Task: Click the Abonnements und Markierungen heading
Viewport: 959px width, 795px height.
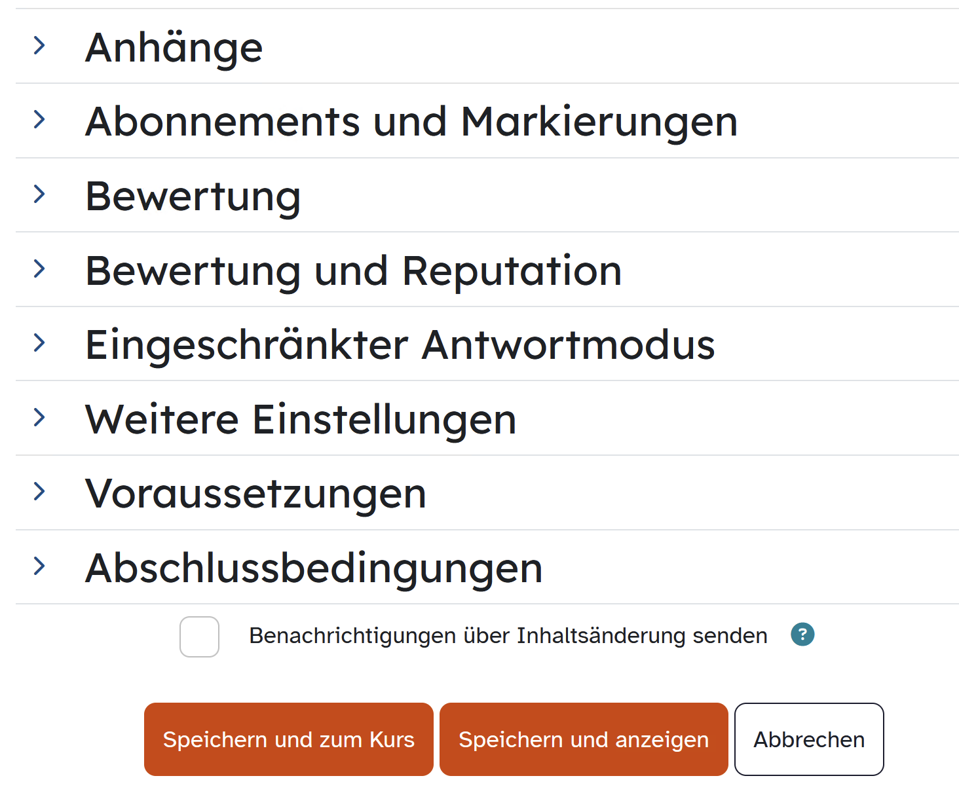Action: pos(411,122)
